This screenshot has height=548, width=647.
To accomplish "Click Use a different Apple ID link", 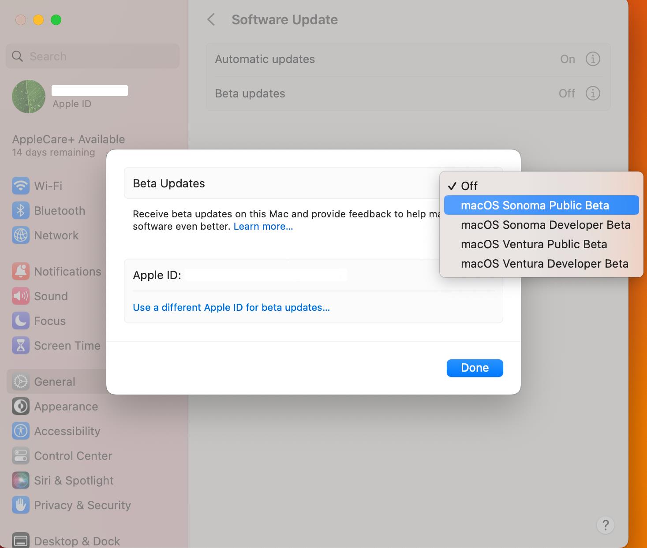I will click(231, 307).
